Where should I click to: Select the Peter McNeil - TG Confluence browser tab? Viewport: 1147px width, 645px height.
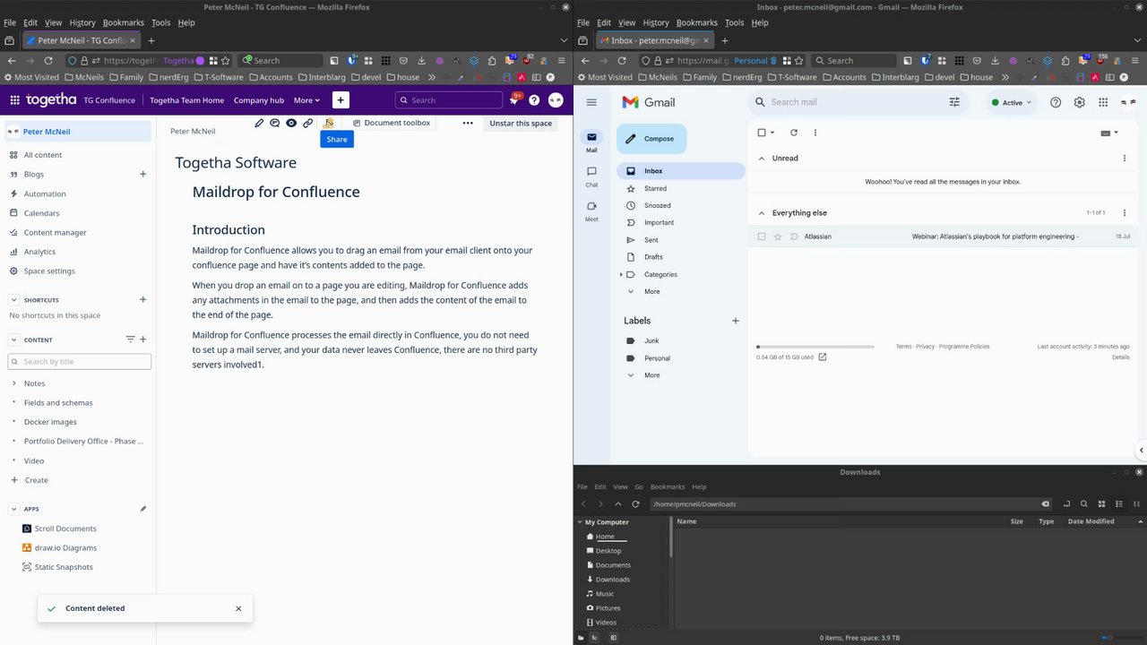(x=81, y=40)
